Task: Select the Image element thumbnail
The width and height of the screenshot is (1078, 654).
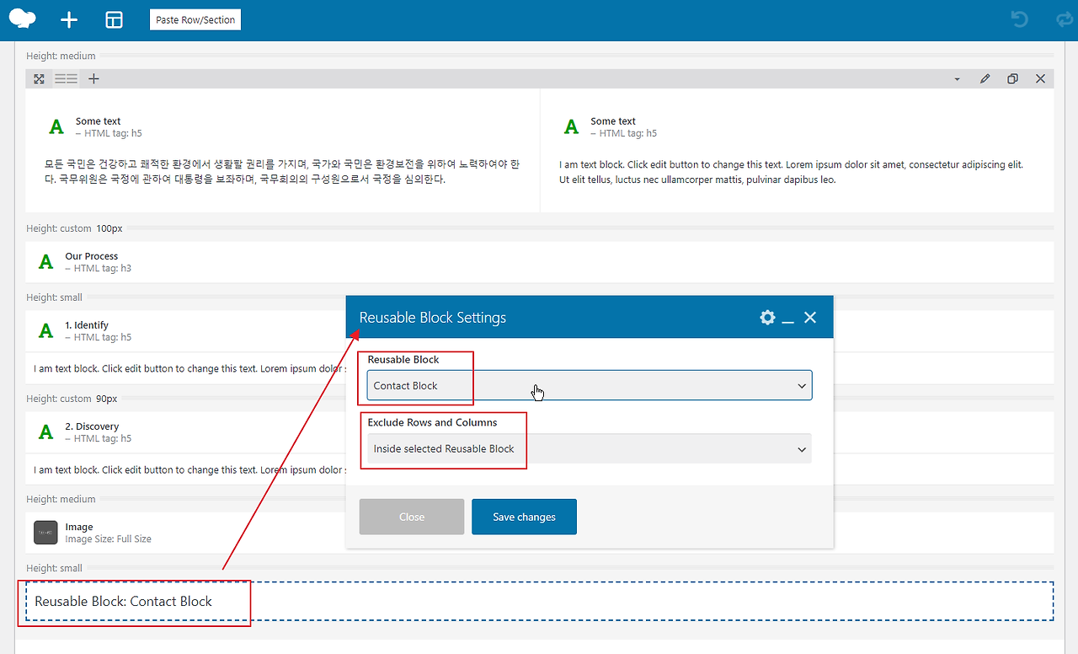Action: (x=45, y=533)
